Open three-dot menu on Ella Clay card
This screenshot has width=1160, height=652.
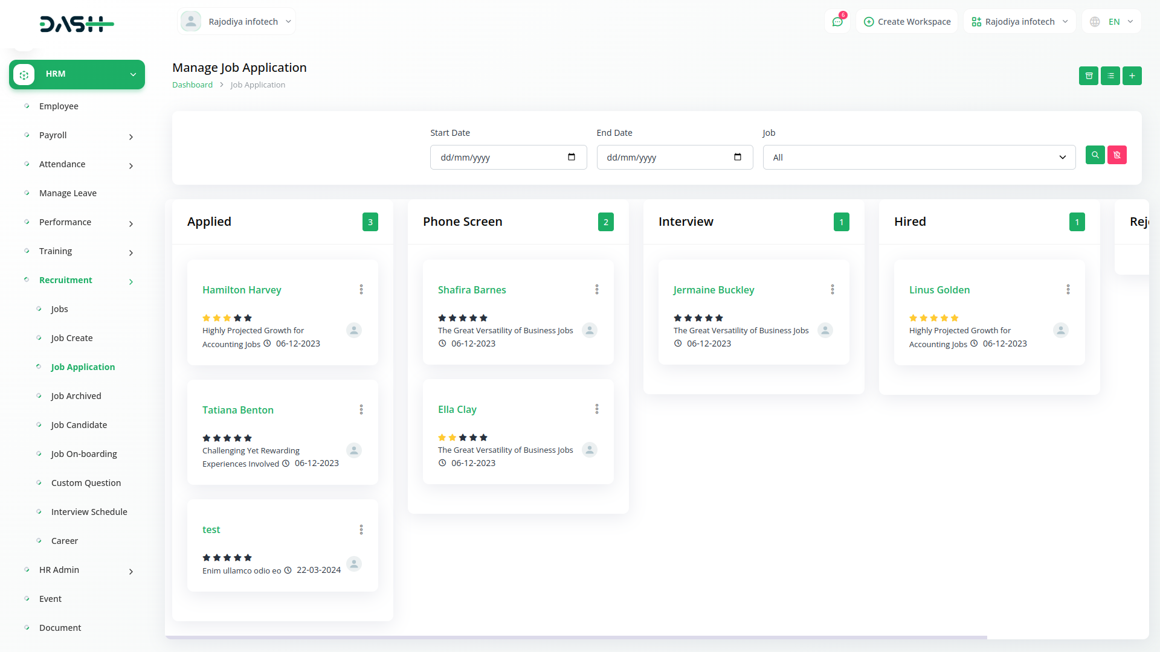coord(596,409)
